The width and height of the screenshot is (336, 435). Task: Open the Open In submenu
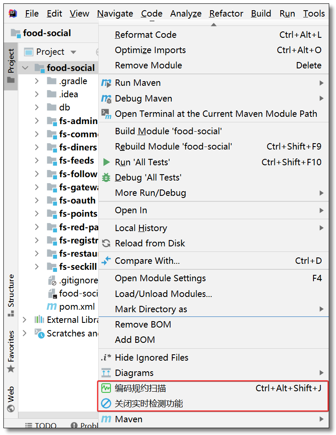(214, 210)
